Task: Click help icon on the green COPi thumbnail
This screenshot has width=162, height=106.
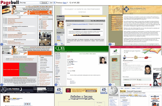Action: pos(56,85)
